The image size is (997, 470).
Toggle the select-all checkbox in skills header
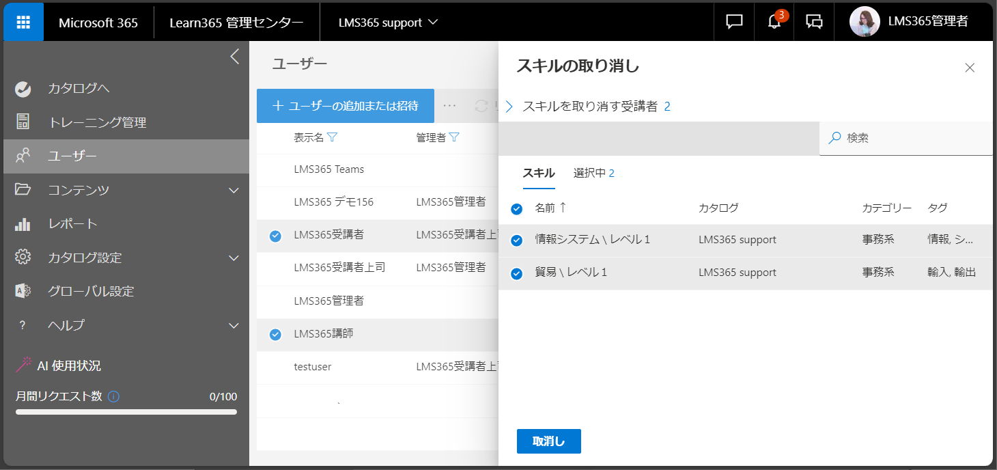517,208
